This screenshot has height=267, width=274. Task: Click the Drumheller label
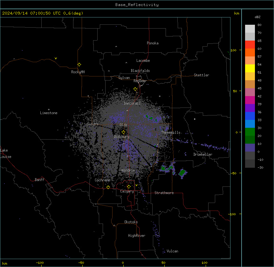(203, 154)
